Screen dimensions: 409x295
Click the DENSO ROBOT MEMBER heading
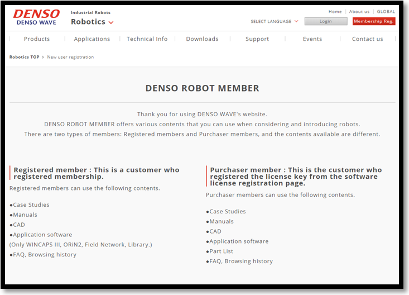click(x=202, y=88)
